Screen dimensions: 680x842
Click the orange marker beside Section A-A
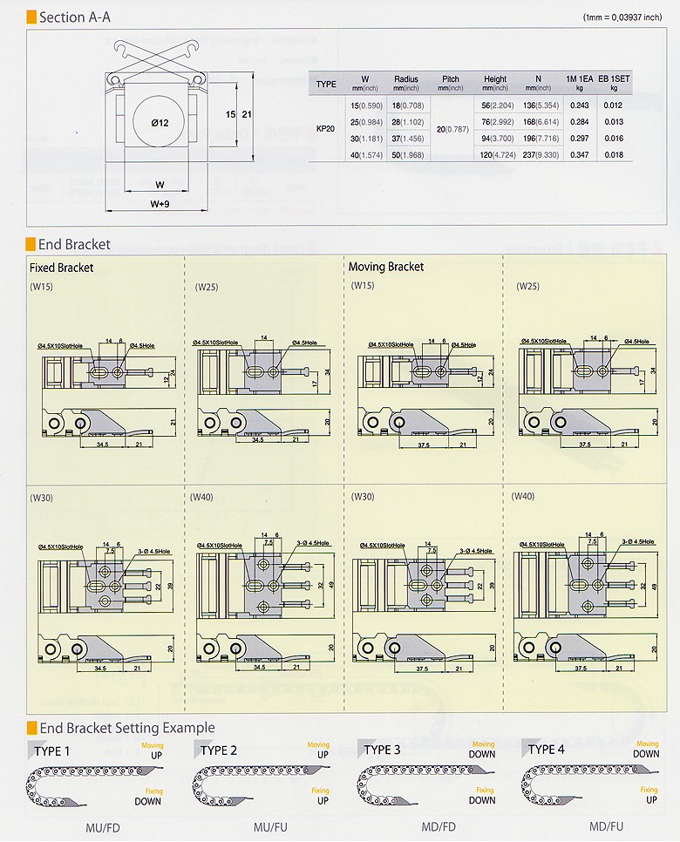click(31, 17)
